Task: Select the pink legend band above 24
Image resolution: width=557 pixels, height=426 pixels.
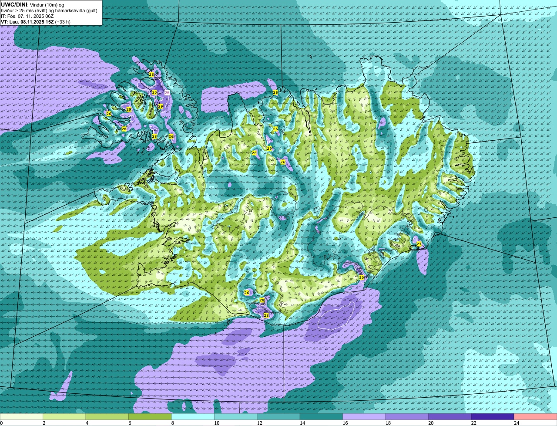Action: point(536,417)
